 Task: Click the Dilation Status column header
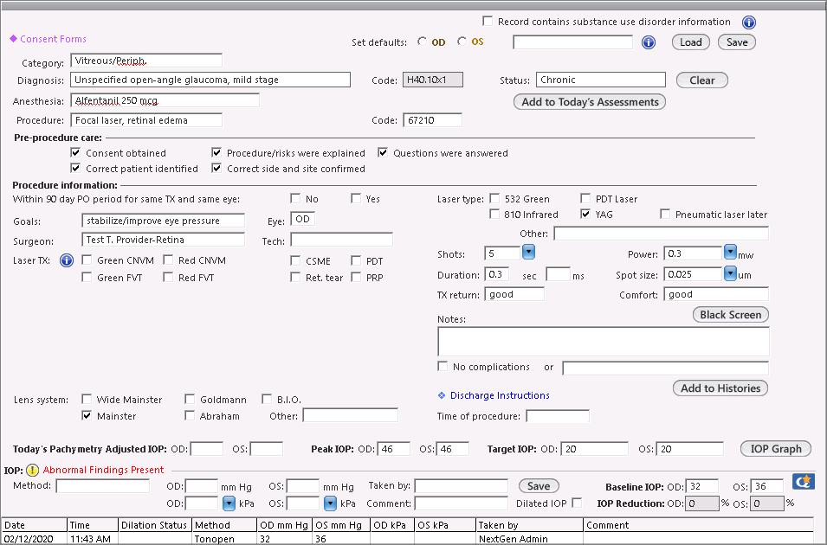point(155,525)
